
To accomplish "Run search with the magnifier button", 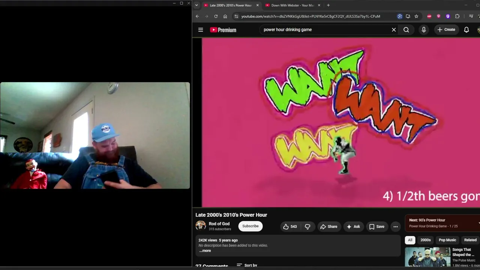I will pos(406,30).
